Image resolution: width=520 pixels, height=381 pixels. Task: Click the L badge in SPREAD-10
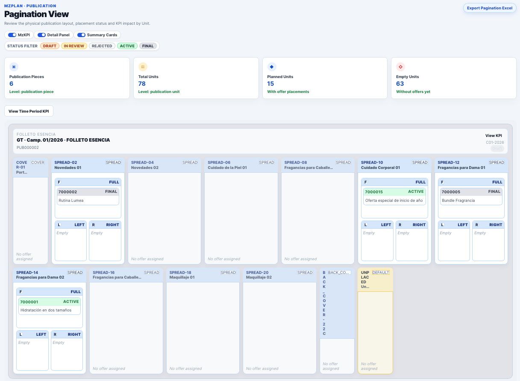click(365, 225)
